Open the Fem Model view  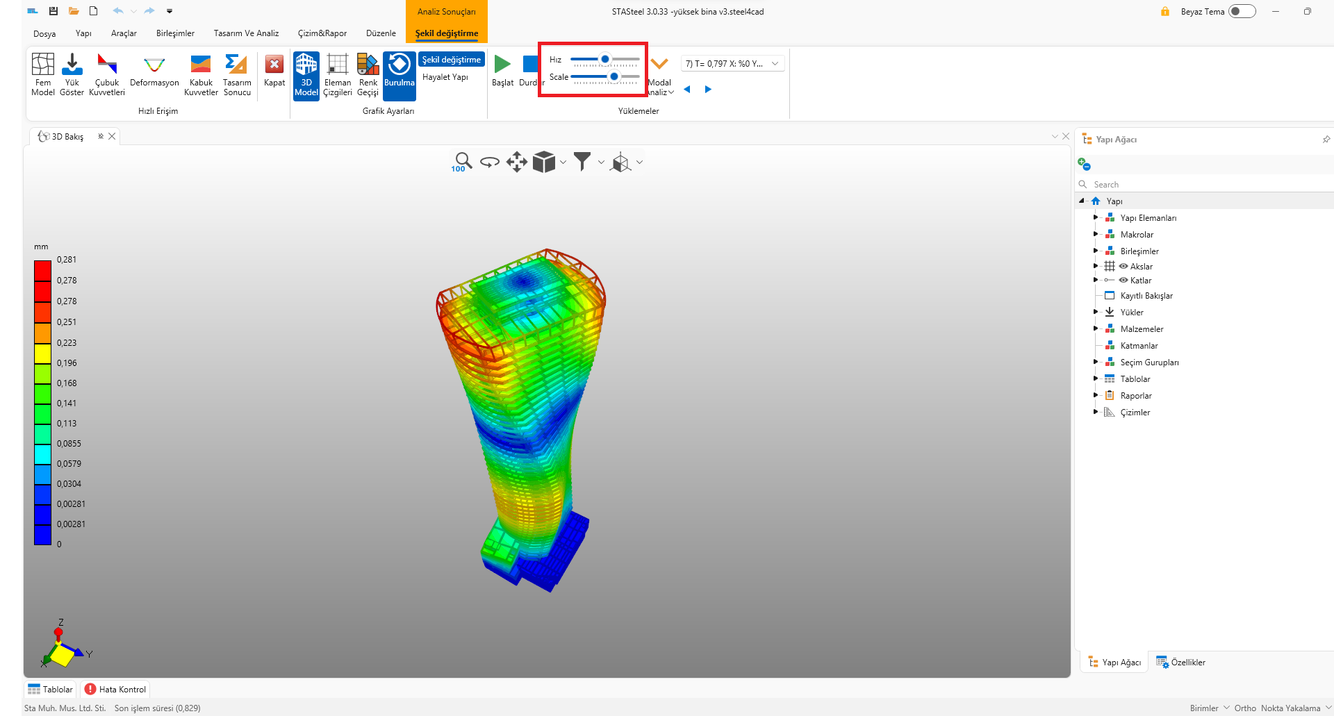pyautogui.click(x=42, y=74)
